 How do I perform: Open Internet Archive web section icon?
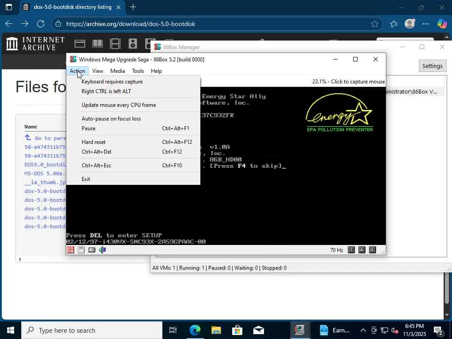coord(80,44)
